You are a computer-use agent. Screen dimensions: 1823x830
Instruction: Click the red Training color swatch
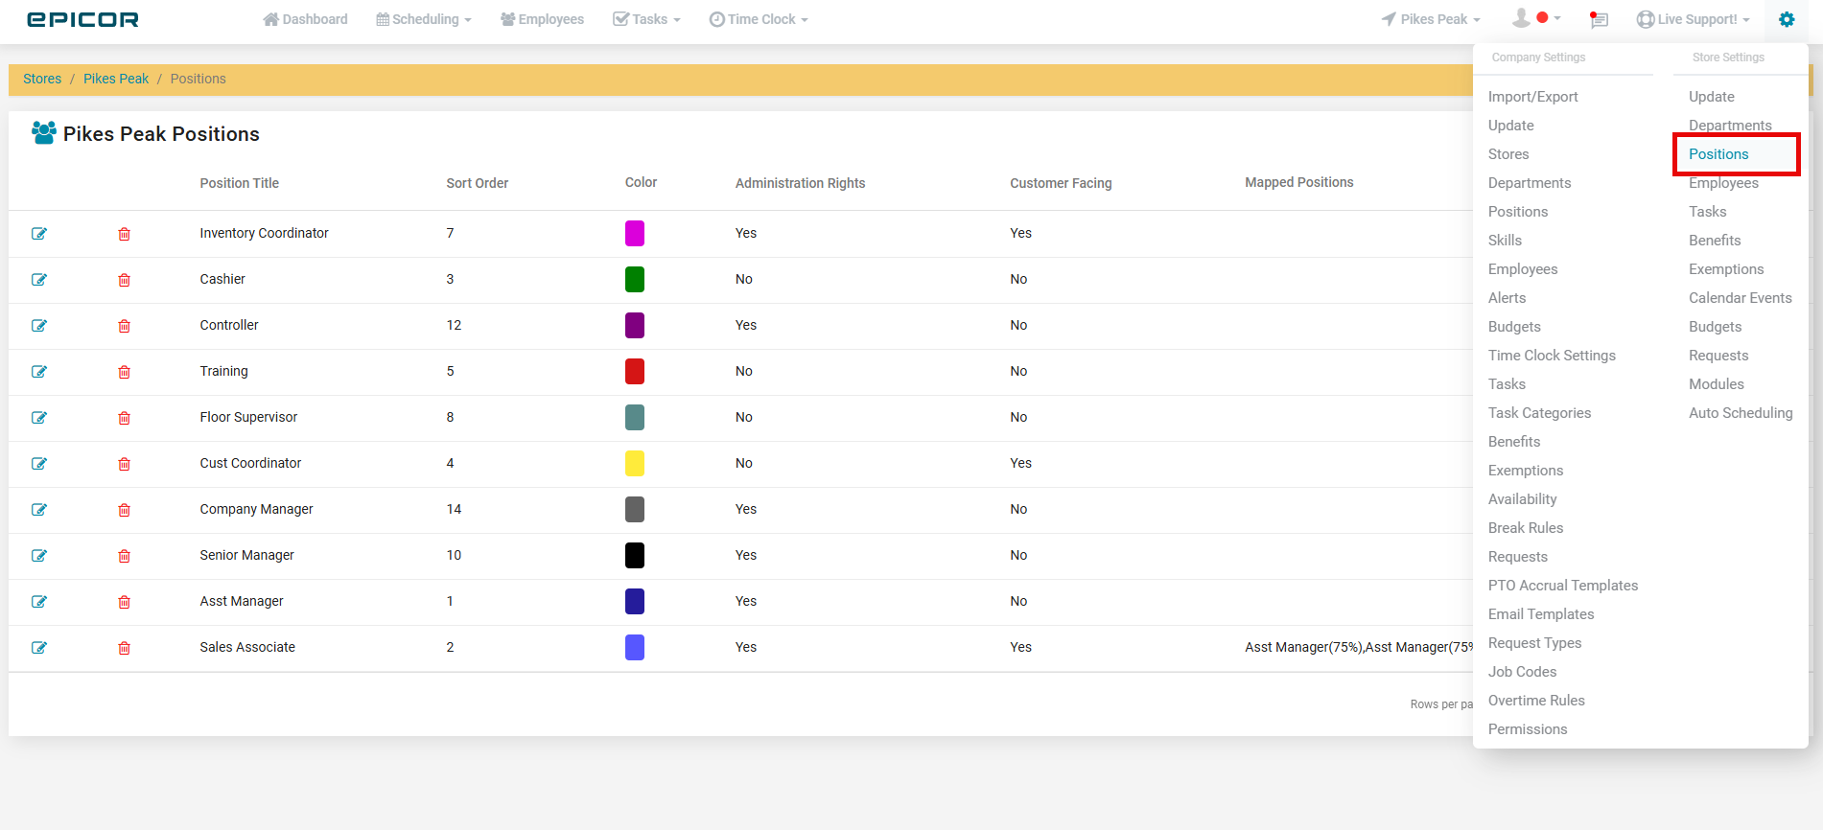click(x=635, y=371)
